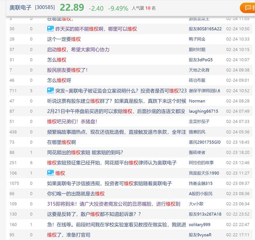This screenshot has height=240, width=255.
Task: Open post "在哪里维权啊" by 基民2901755GI0
Action: tap(62, 142)
